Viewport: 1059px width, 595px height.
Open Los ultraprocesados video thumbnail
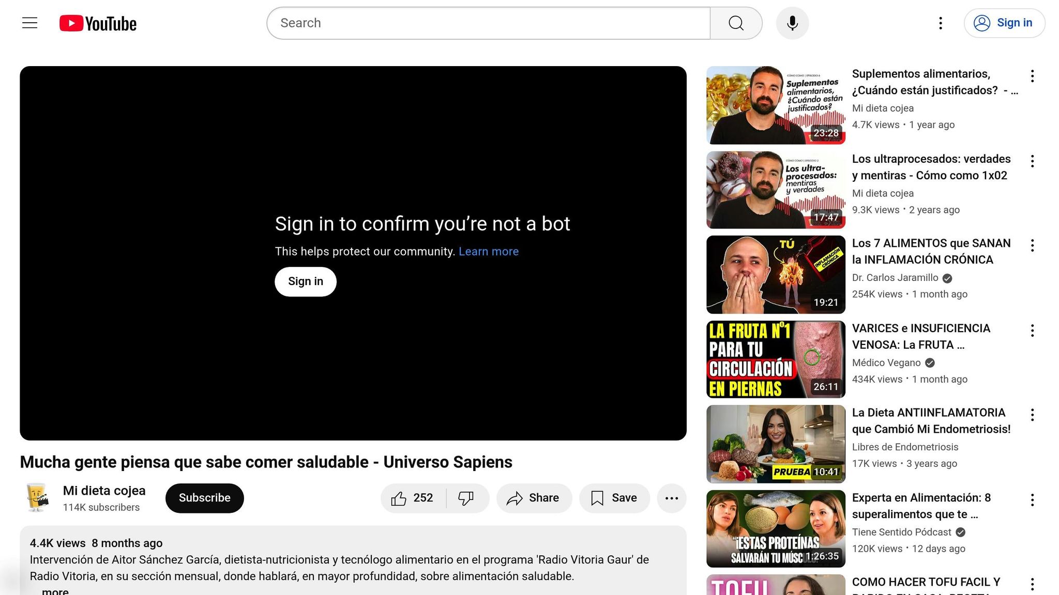click(776, 190)
